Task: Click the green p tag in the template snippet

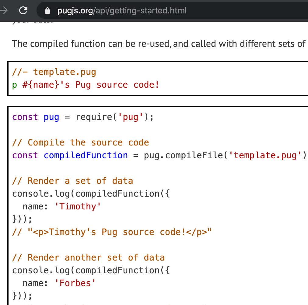Action: 14,85
